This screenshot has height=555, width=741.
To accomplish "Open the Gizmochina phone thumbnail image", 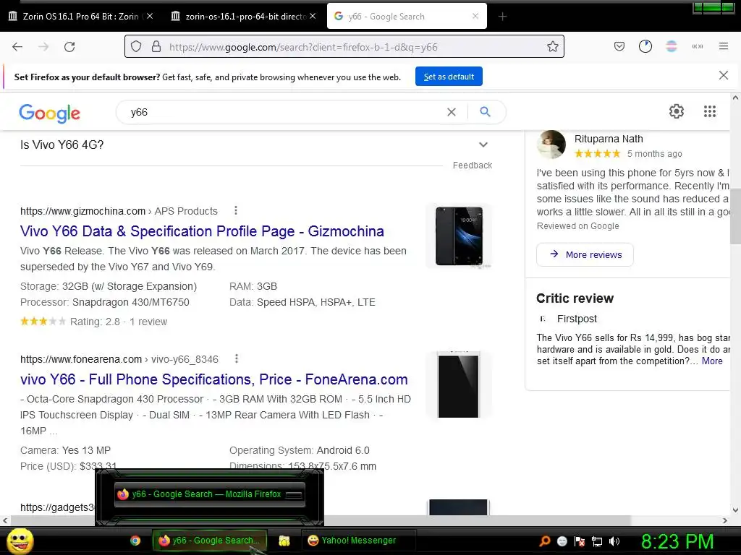I will pyautogui.click(x=459, y=236).
